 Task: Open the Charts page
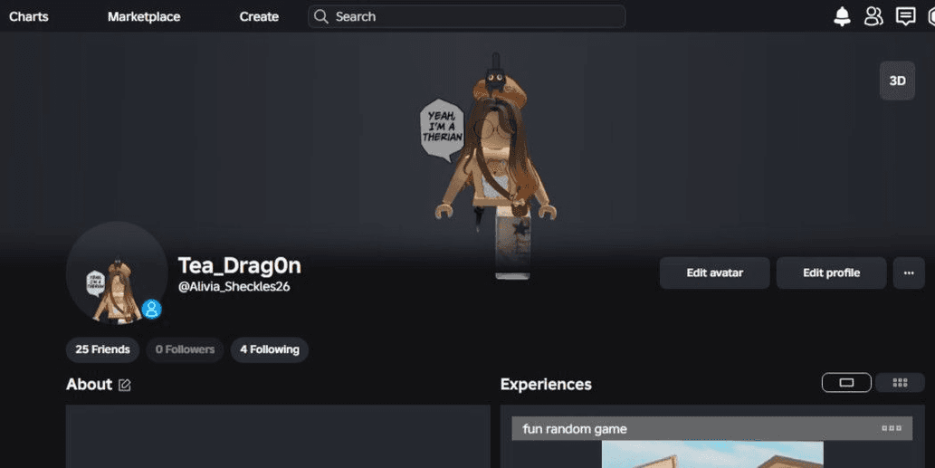click(x=29, y=16)
